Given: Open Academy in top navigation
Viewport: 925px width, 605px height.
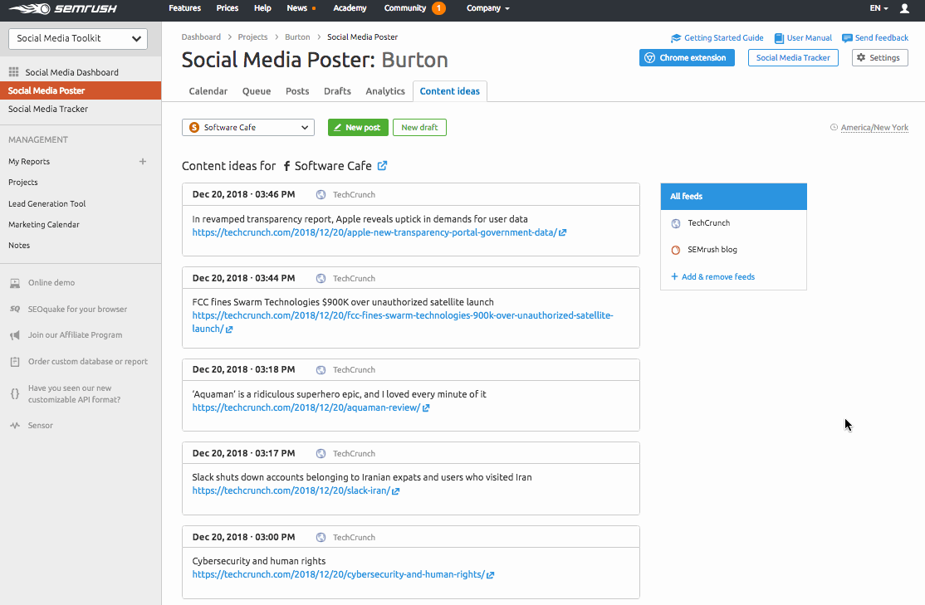Looking at the screenshot, I should (350, 8).
